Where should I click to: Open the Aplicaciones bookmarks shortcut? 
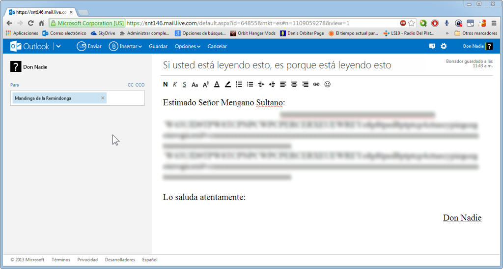pos(22,33)
